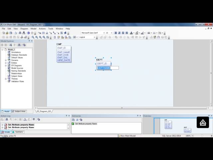Screen dimensions: 213x160
Task: Open the Tools menu
Action: point(51,29)
